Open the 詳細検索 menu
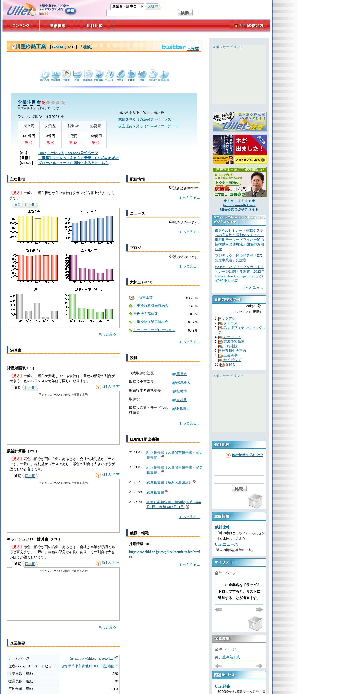347x694 pixels. tap(58, 26)
